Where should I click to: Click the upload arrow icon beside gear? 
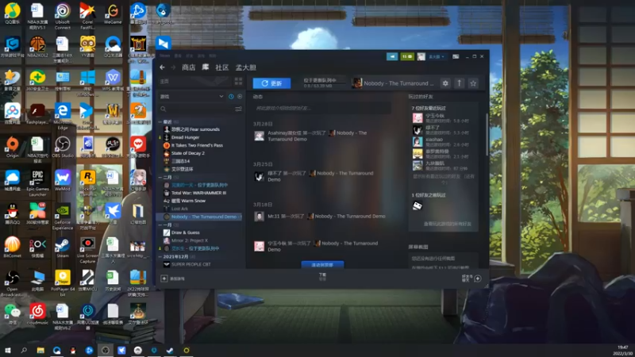[460, 83]
